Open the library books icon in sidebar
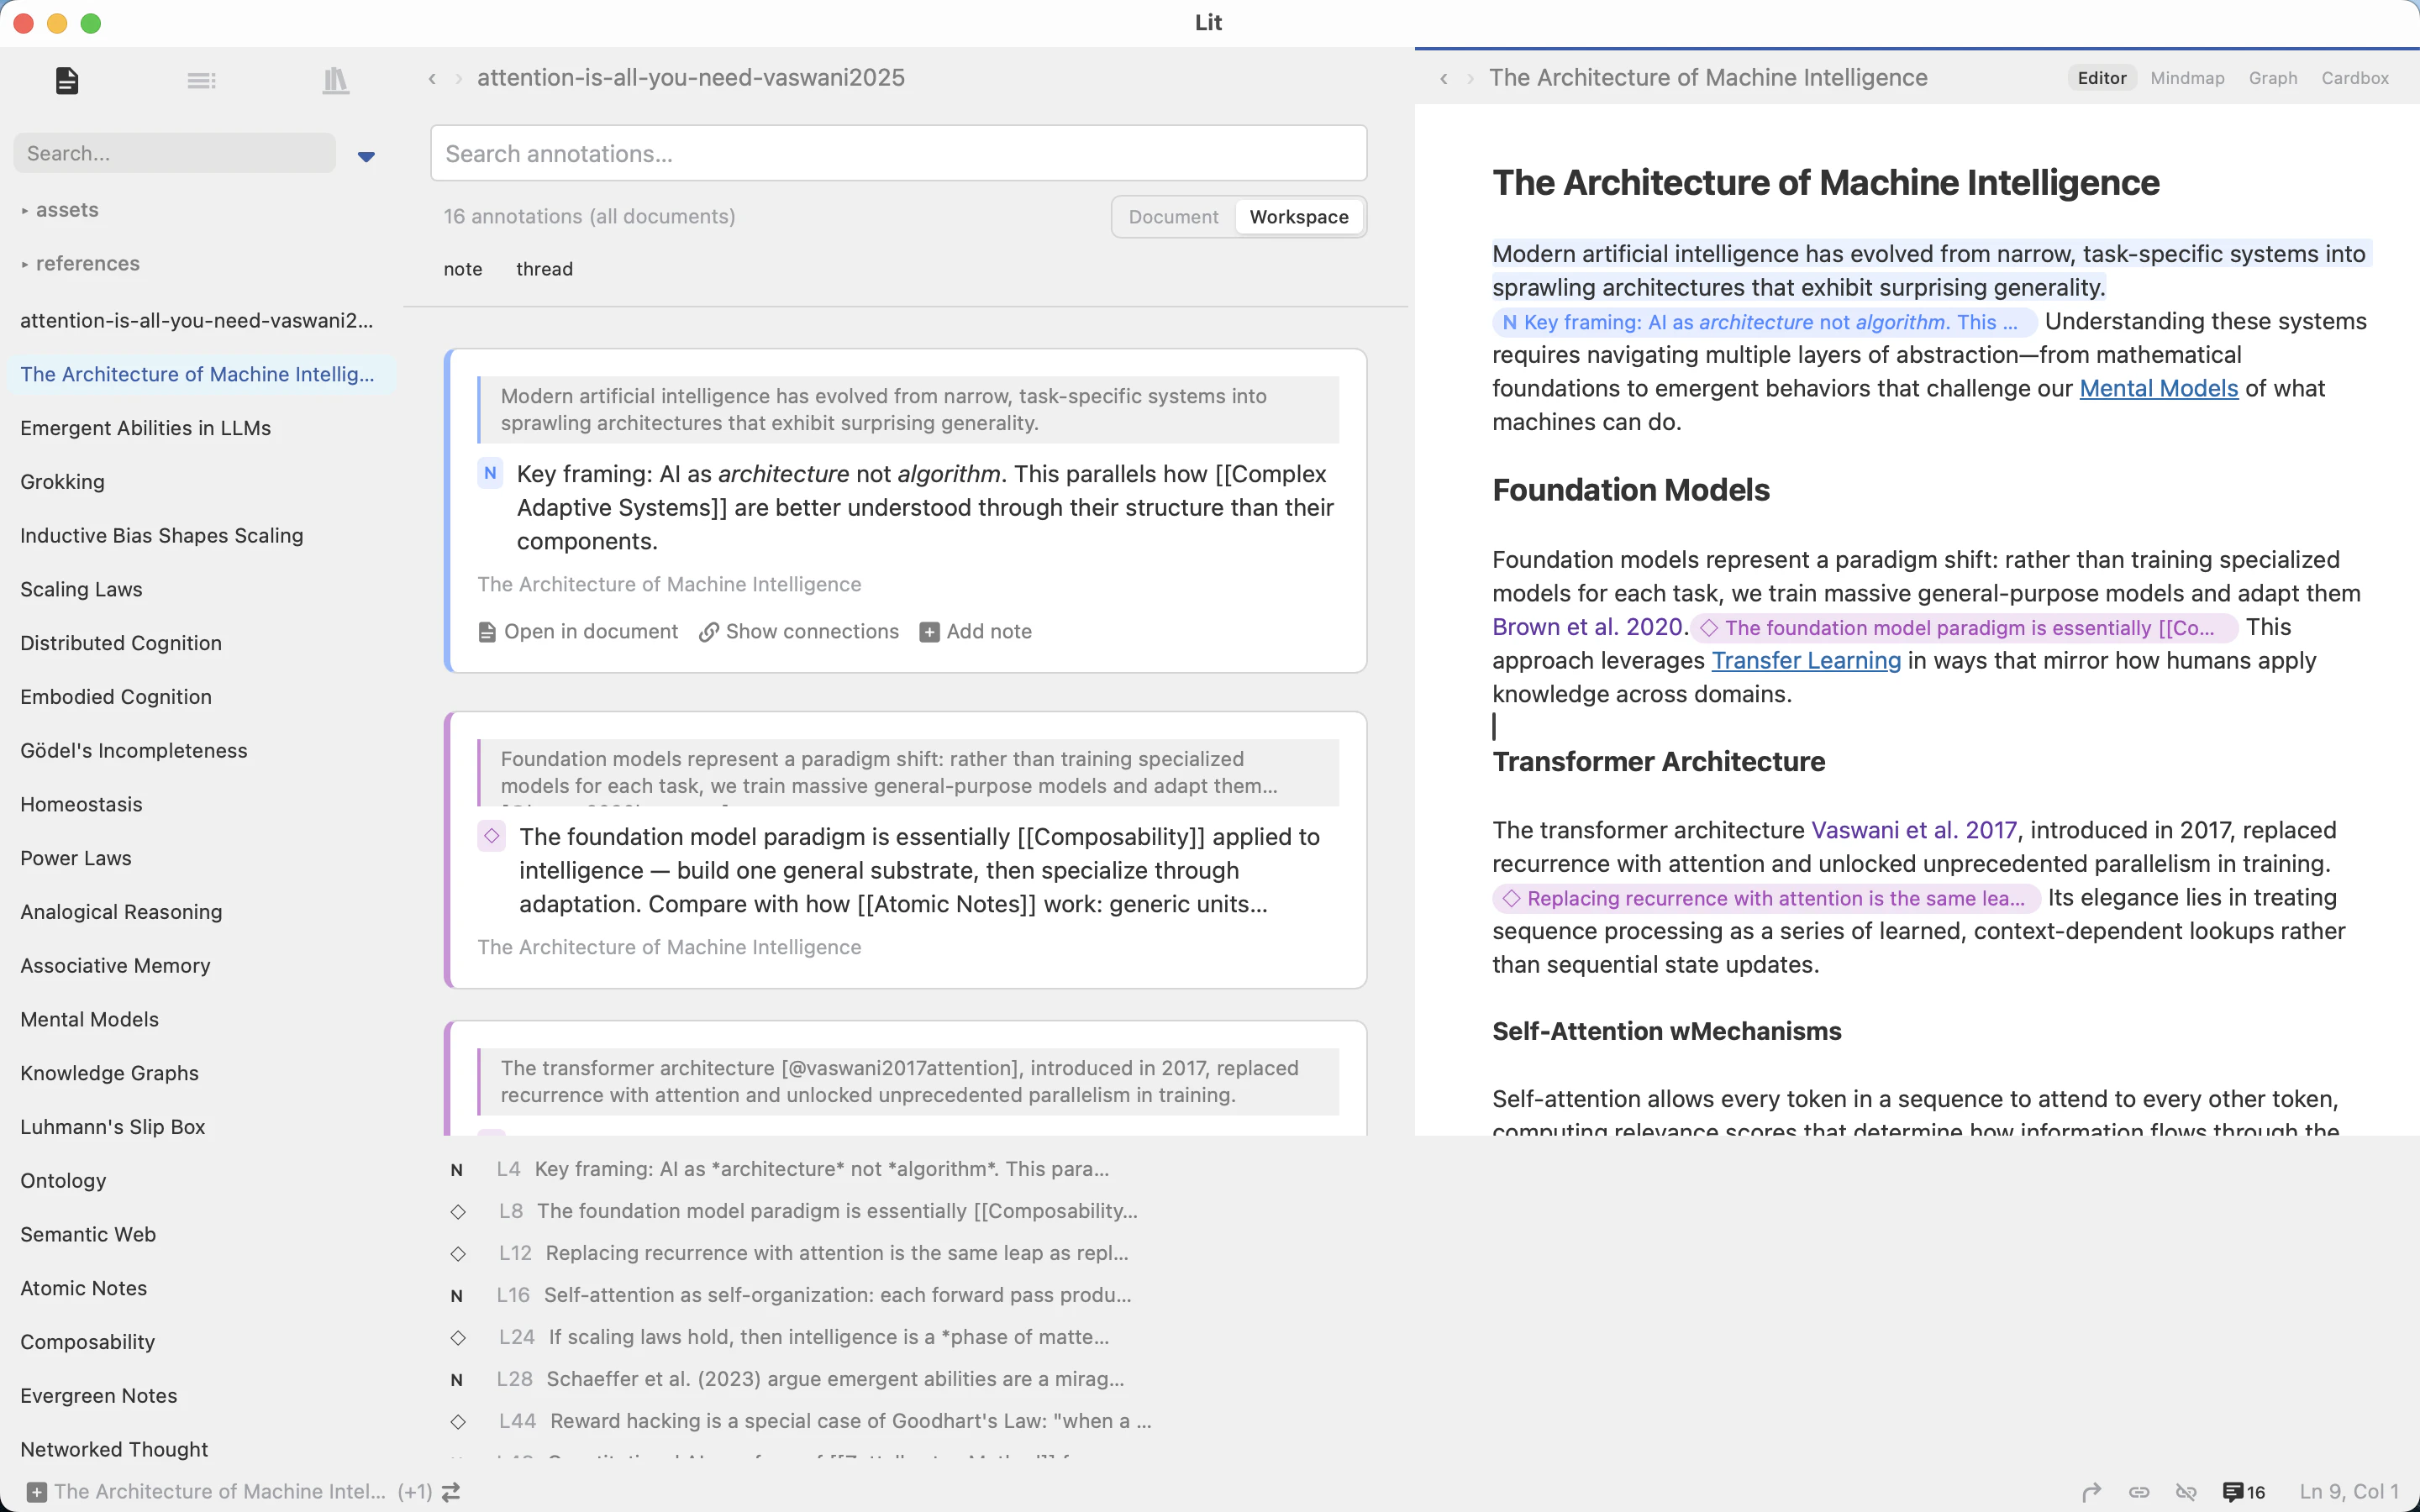 [x=336, y=80]
